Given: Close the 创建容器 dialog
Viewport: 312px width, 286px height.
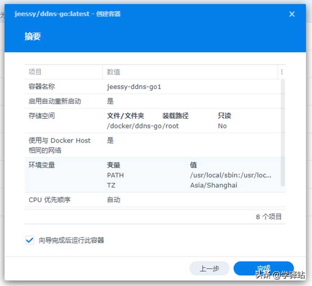Looking at the screenshot, I should pos(292,14).
